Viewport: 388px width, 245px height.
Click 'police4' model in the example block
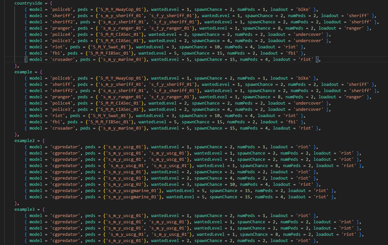coord(62,103)
